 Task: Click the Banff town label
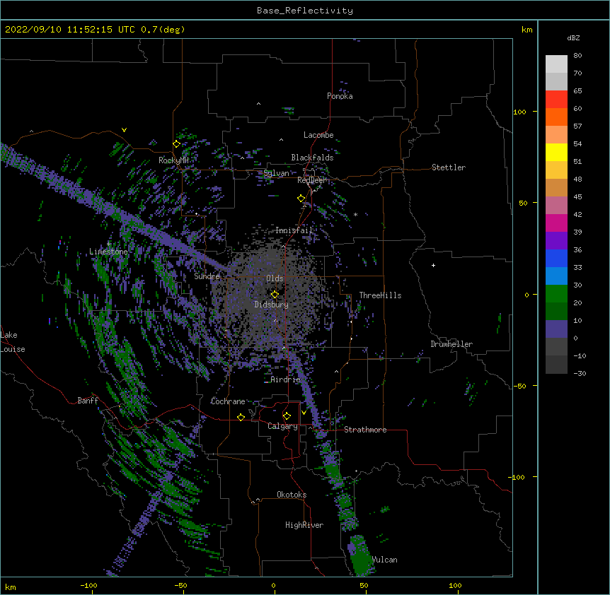point(88,401)
